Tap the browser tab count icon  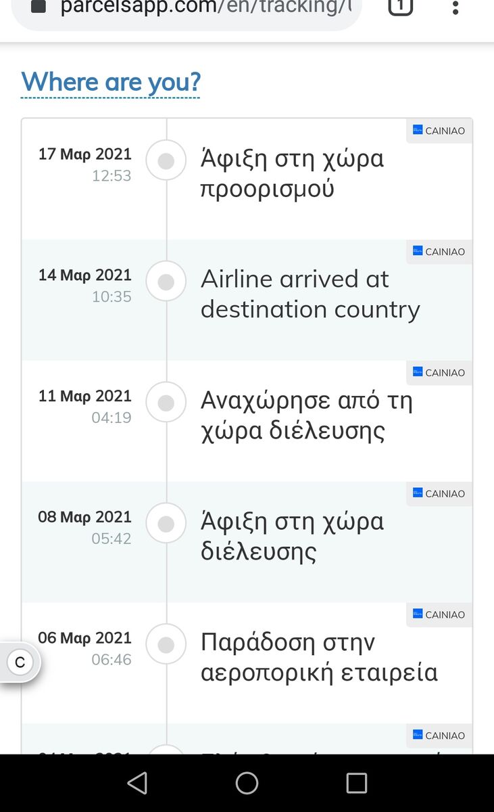pyautogui.click(x=400, y=7)
